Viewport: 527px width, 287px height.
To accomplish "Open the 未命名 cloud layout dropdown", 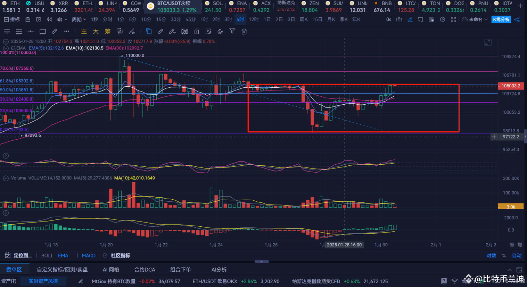I will point(475,19).
